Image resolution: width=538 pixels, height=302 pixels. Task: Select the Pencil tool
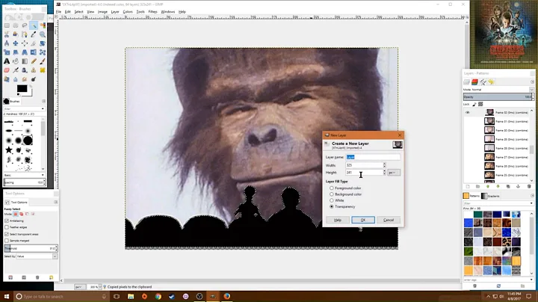pyautogui.click(x=34, y=61)
